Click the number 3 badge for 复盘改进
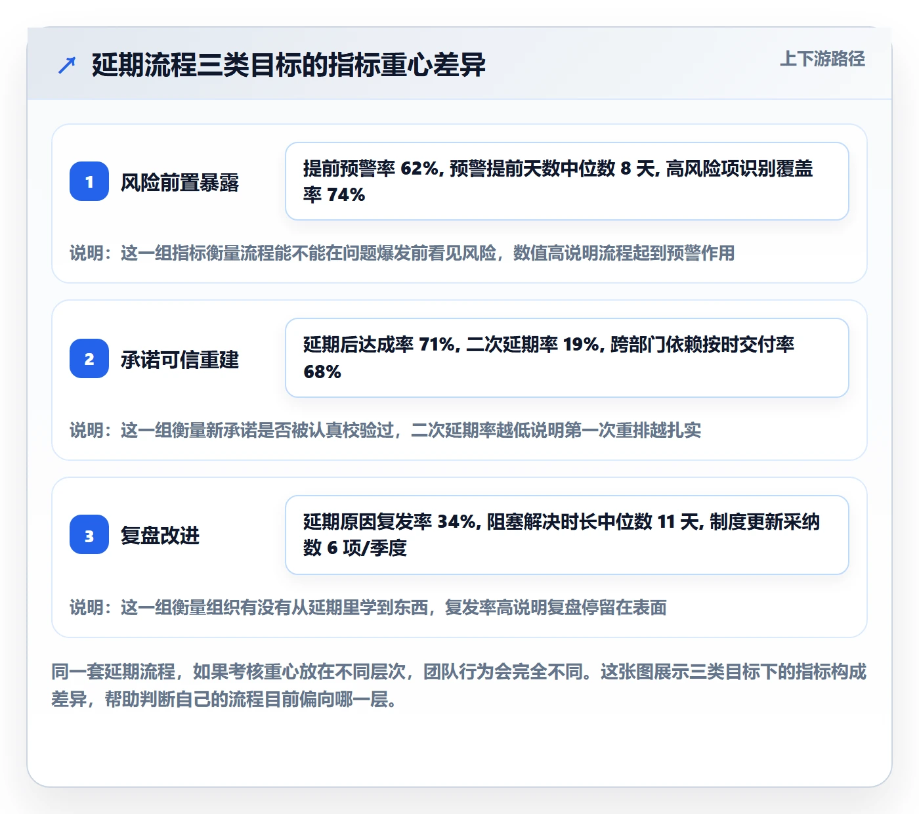The width and height of the screenshot is (919, 814). pos(89,534)
